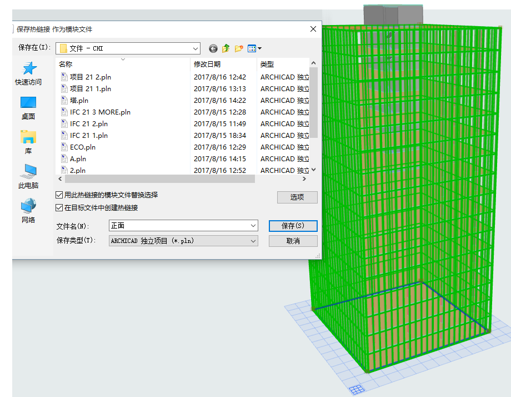Toggle 用此热链接的模块文件替换选择 checkbox
This screenshot has width=511, height=397.
59,195
